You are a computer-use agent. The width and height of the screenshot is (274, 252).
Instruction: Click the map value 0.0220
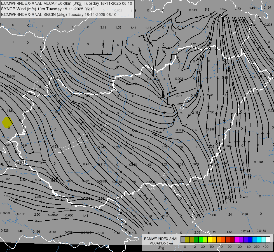click(5, 213)
